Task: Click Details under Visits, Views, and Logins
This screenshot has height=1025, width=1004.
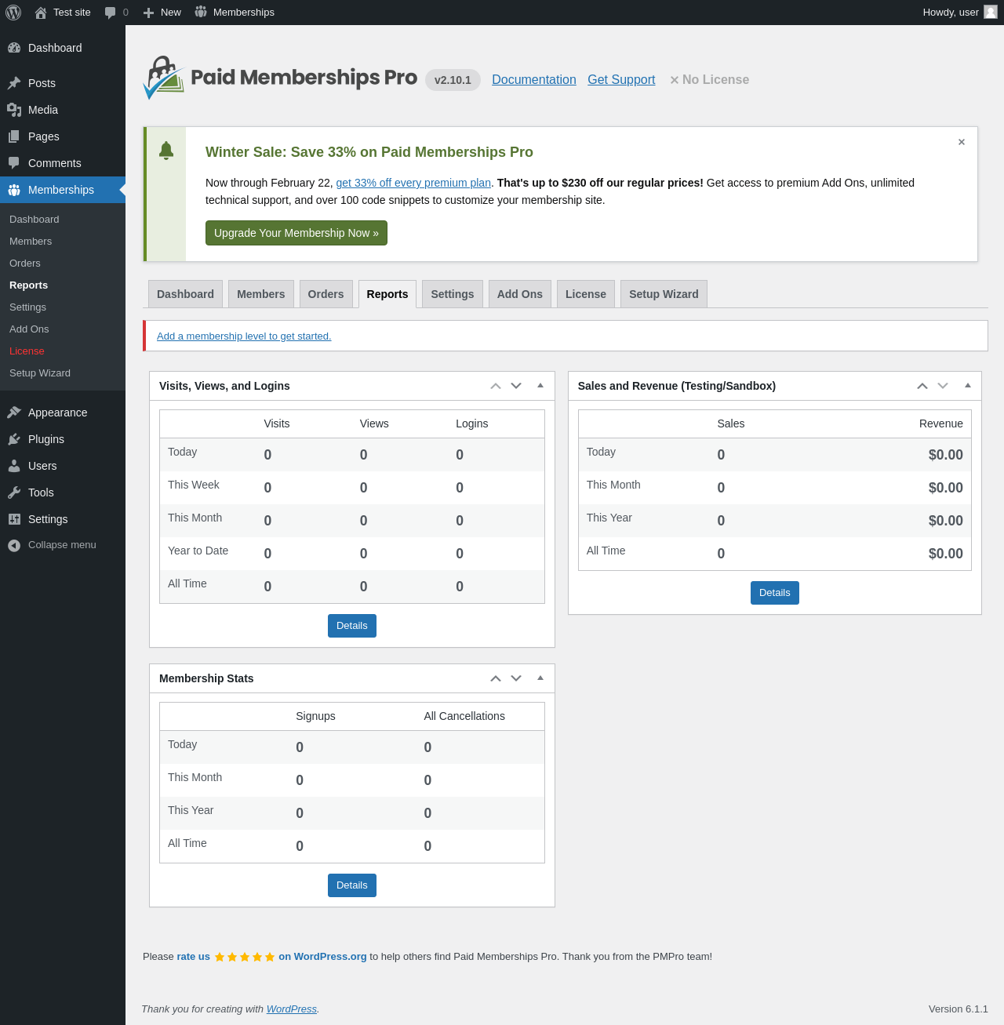Action: (352, 626)
